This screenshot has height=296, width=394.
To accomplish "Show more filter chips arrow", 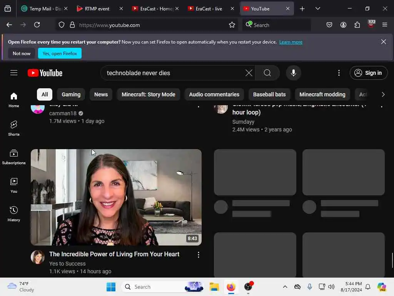I will pyautogui.click(x=383, y=95).
